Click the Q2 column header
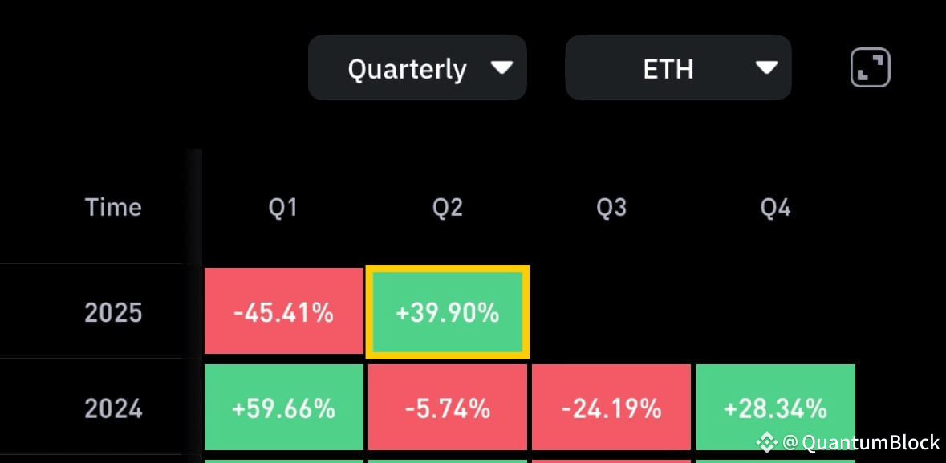The width and height of the screenshot is (946, 463). click(448, 208)
